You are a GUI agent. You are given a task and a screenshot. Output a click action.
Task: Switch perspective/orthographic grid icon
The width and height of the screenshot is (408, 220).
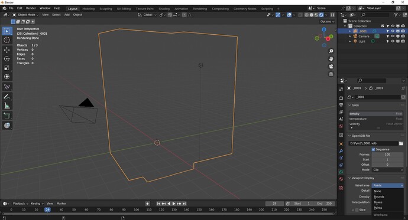point(331,74)
